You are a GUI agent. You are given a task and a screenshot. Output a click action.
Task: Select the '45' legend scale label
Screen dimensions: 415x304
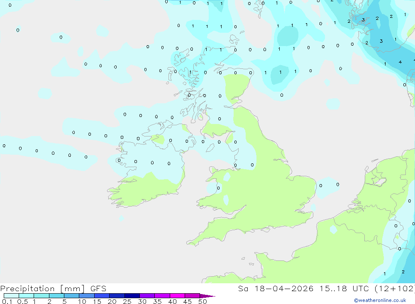pyautogui.click(x=188, y=302)
